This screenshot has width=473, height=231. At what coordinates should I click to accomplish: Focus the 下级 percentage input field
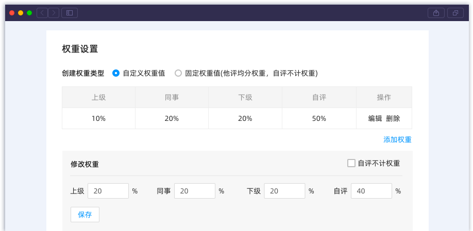tap(285, 191)
